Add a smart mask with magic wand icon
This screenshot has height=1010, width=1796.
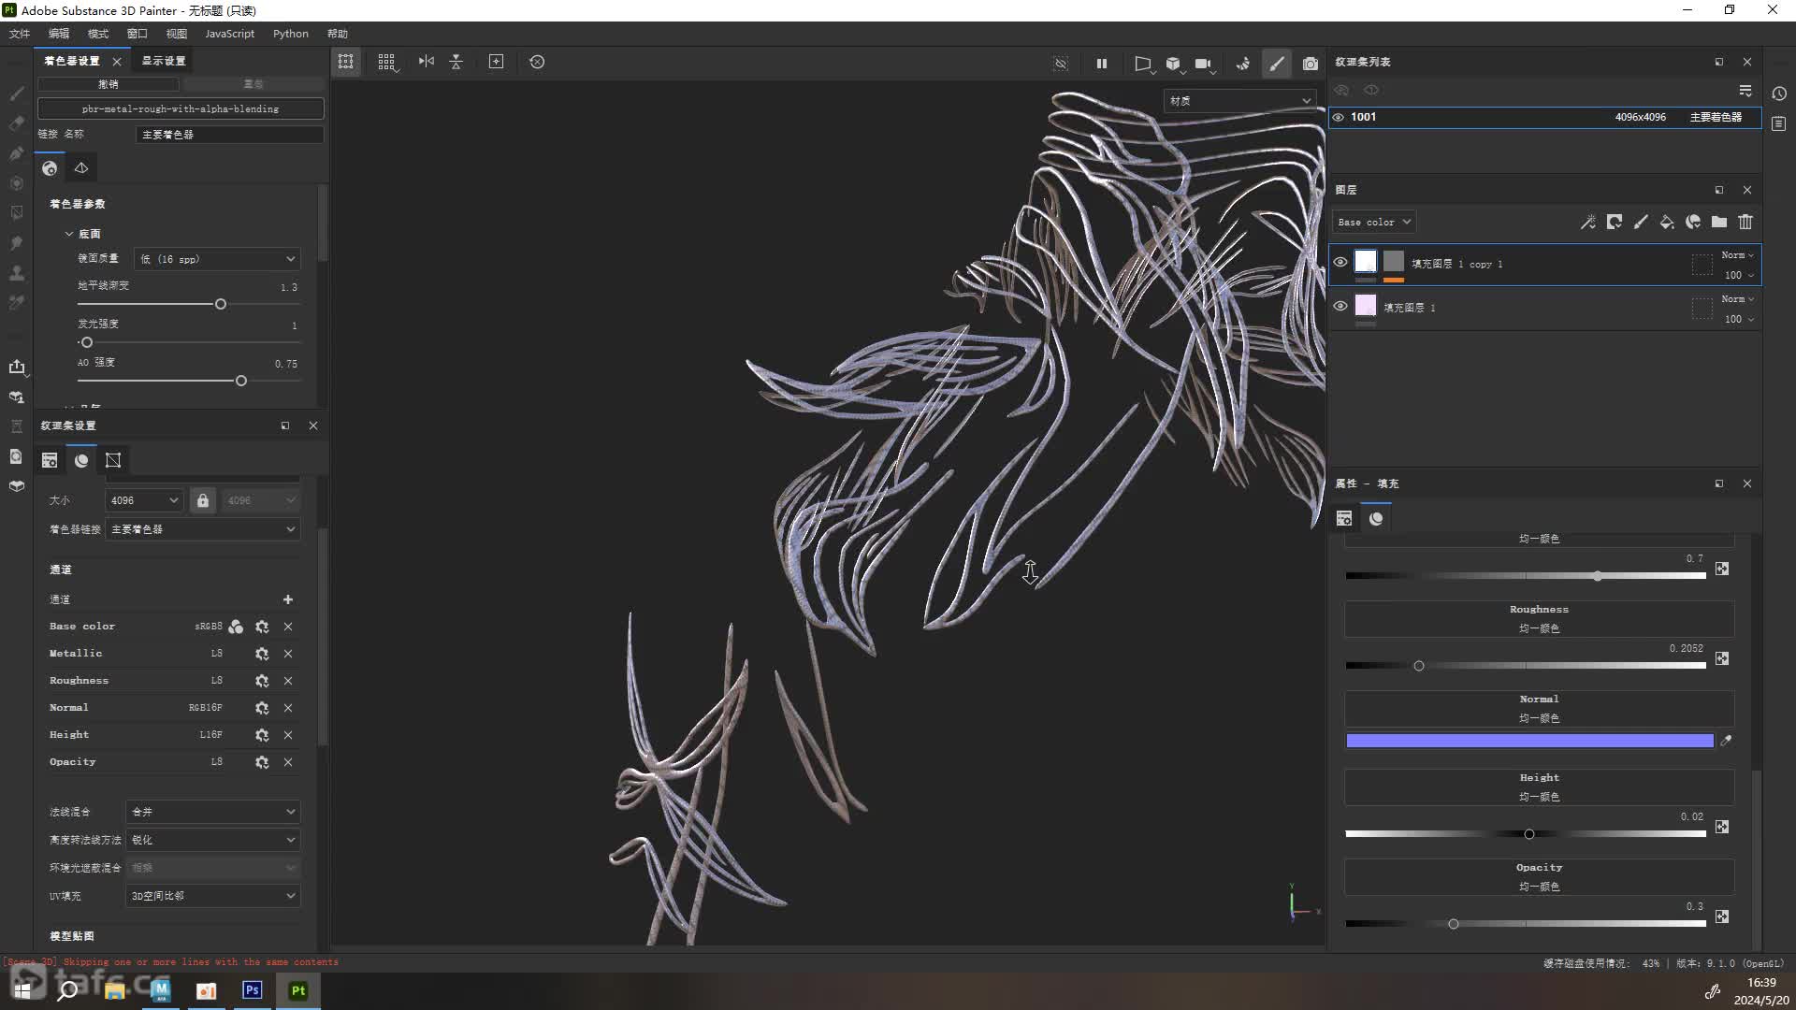pyautogui.click(x=1588, y=223)
